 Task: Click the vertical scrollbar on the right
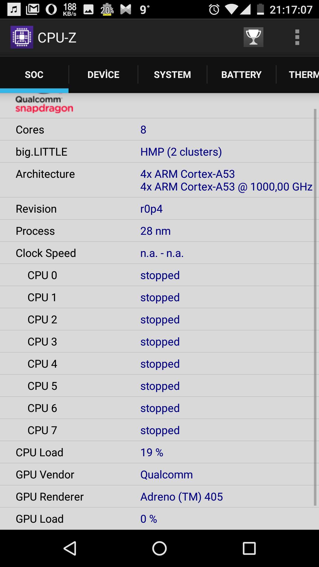click(315, 307)
